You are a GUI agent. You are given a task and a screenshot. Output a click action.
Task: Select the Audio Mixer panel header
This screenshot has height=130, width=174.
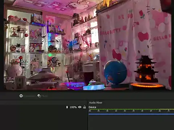pyautogui.click(x=96, y=103)
